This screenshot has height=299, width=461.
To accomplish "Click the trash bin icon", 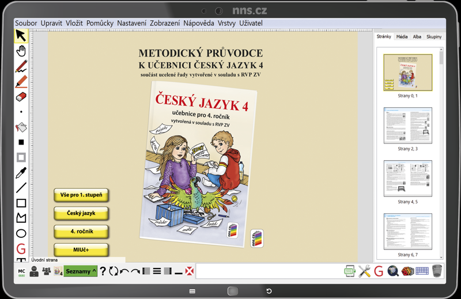I will (x=437, y=271).
